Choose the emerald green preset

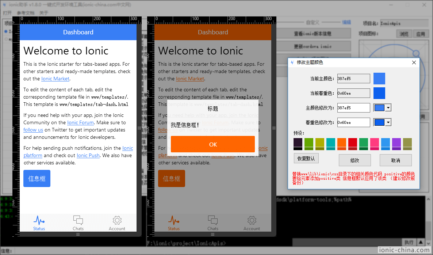pyautogui.click(x=363, y=144)
